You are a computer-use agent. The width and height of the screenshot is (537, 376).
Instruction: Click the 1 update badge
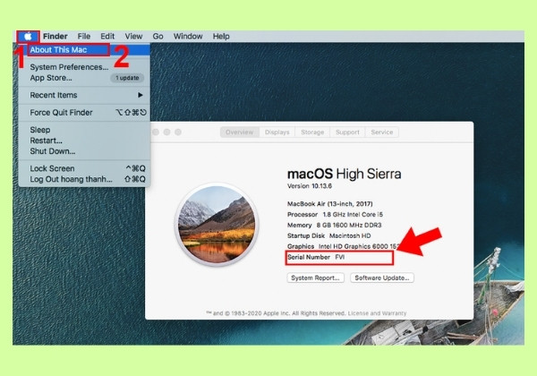click(127, 78)
